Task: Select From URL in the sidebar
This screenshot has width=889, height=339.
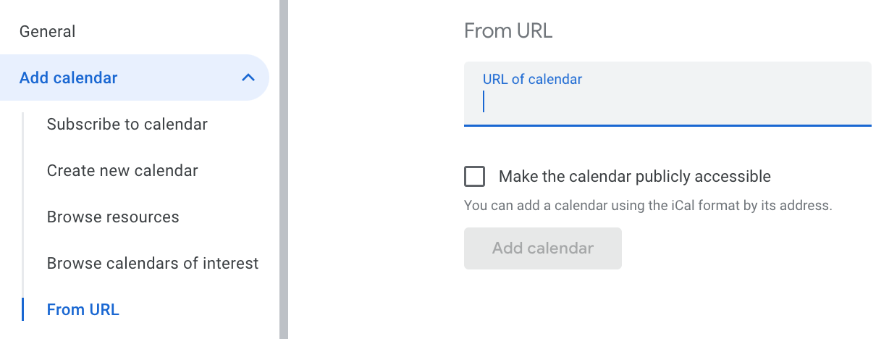Action: coord(83,310)
